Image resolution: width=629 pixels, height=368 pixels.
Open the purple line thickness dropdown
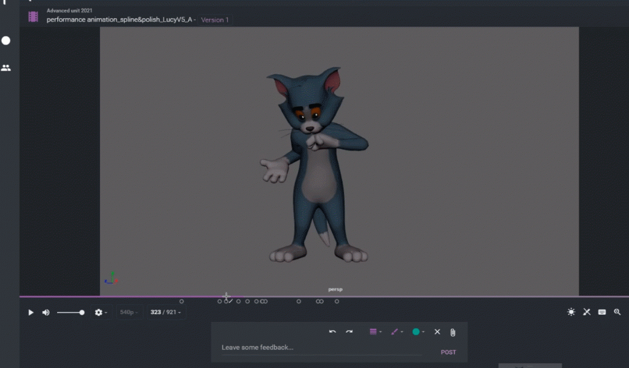pyautogui.click(x=375, y=332)
